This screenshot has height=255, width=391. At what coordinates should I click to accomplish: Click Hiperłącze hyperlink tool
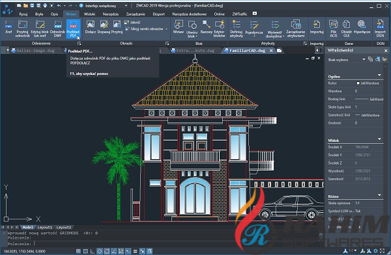pos(362,27)
